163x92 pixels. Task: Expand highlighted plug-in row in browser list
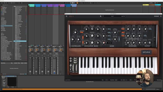(15, 41)
